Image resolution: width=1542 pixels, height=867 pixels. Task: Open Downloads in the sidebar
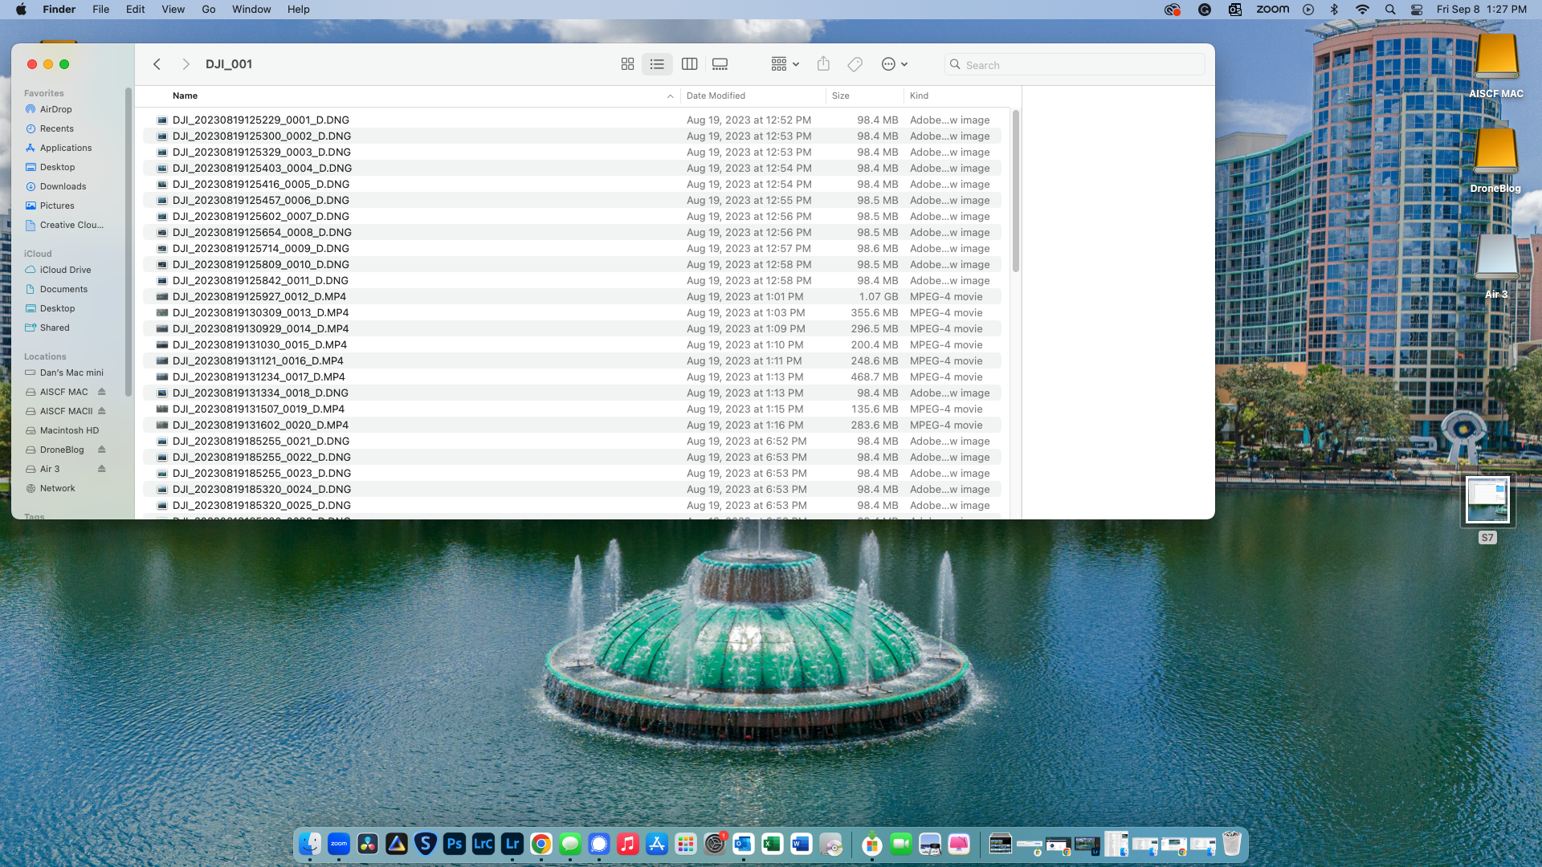tap(63, 186)
